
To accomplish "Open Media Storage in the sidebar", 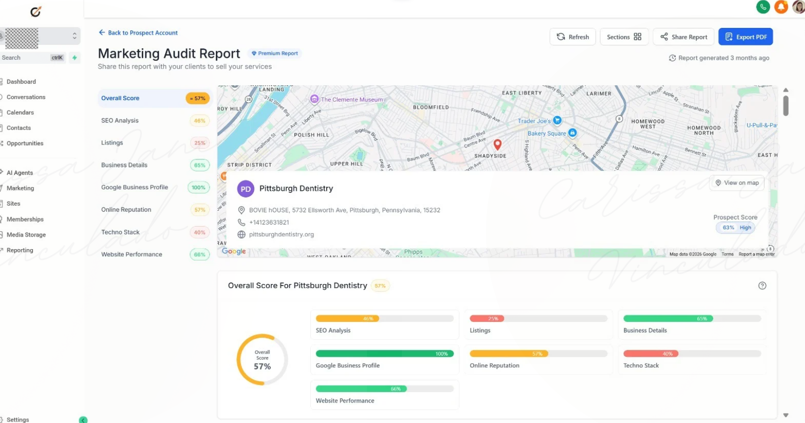I will pos(26,235).
